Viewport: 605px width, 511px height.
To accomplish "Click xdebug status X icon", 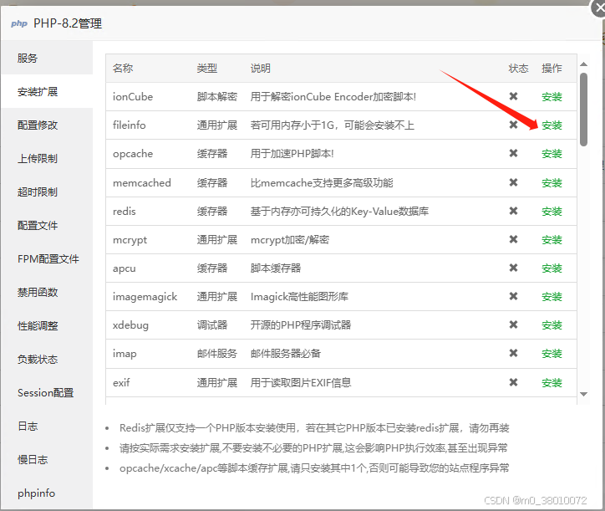I will tap(513, 324).
